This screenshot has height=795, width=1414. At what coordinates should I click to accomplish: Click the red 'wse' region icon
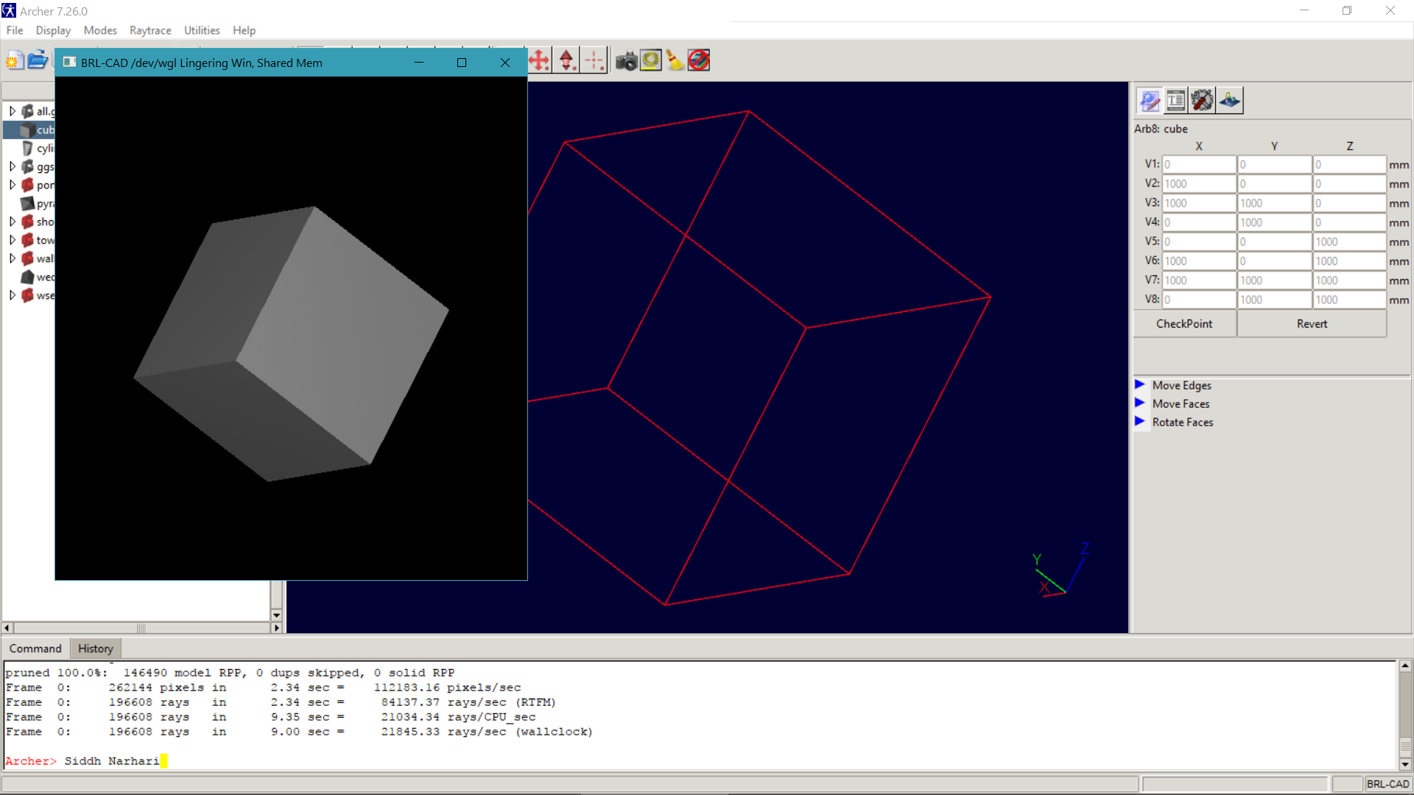[x=28, y=295]
